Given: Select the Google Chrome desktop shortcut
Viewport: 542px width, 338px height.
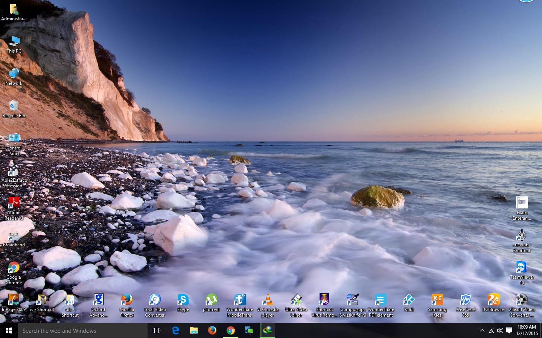Looking at the screenshot, I should coord(14,274).
